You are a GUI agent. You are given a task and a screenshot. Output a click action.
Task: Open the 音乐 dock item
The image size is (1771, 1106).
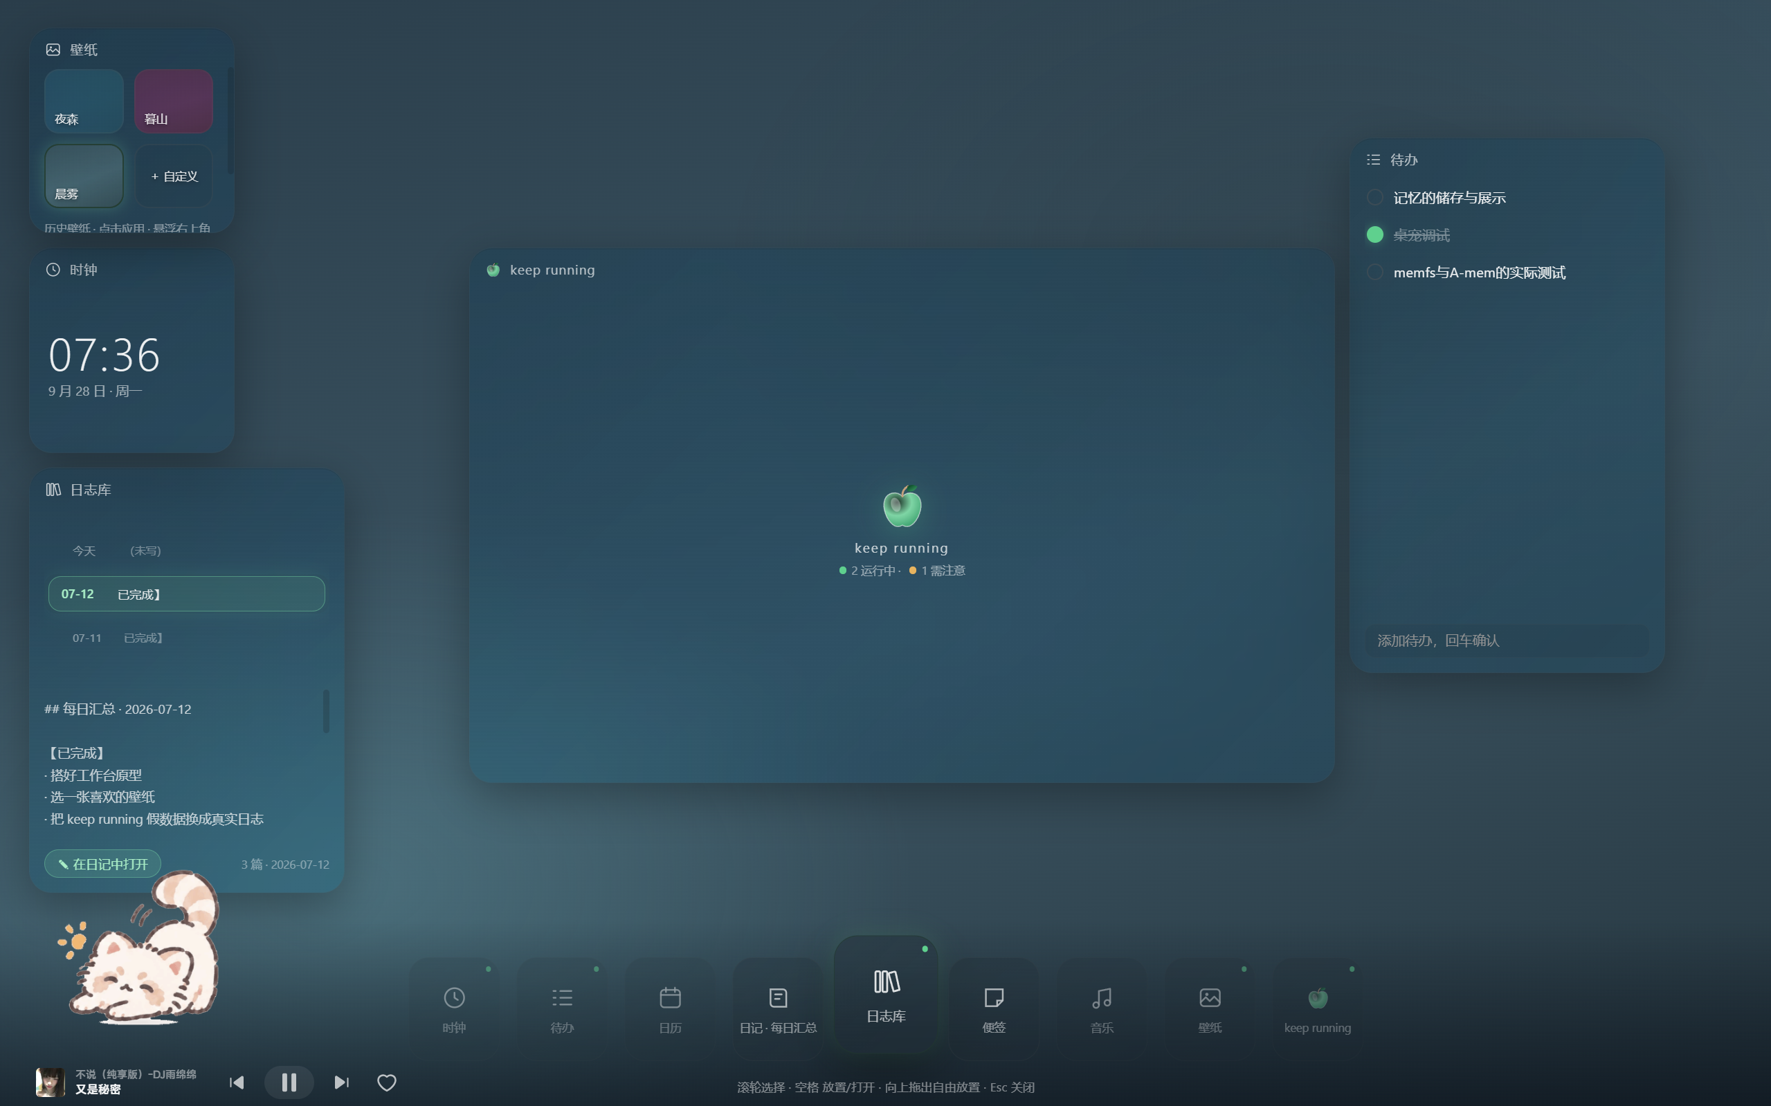coord(1102,1008)
